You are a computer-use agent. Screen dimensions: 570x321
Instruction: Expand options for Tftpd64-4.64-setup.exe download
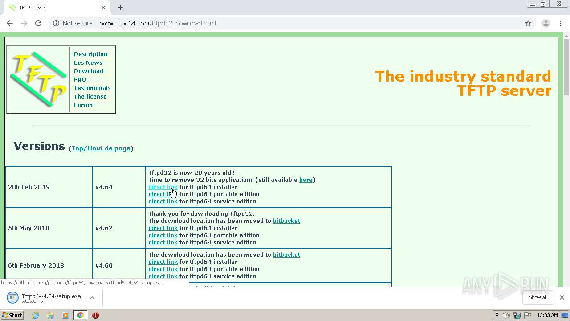coord(92,298)
